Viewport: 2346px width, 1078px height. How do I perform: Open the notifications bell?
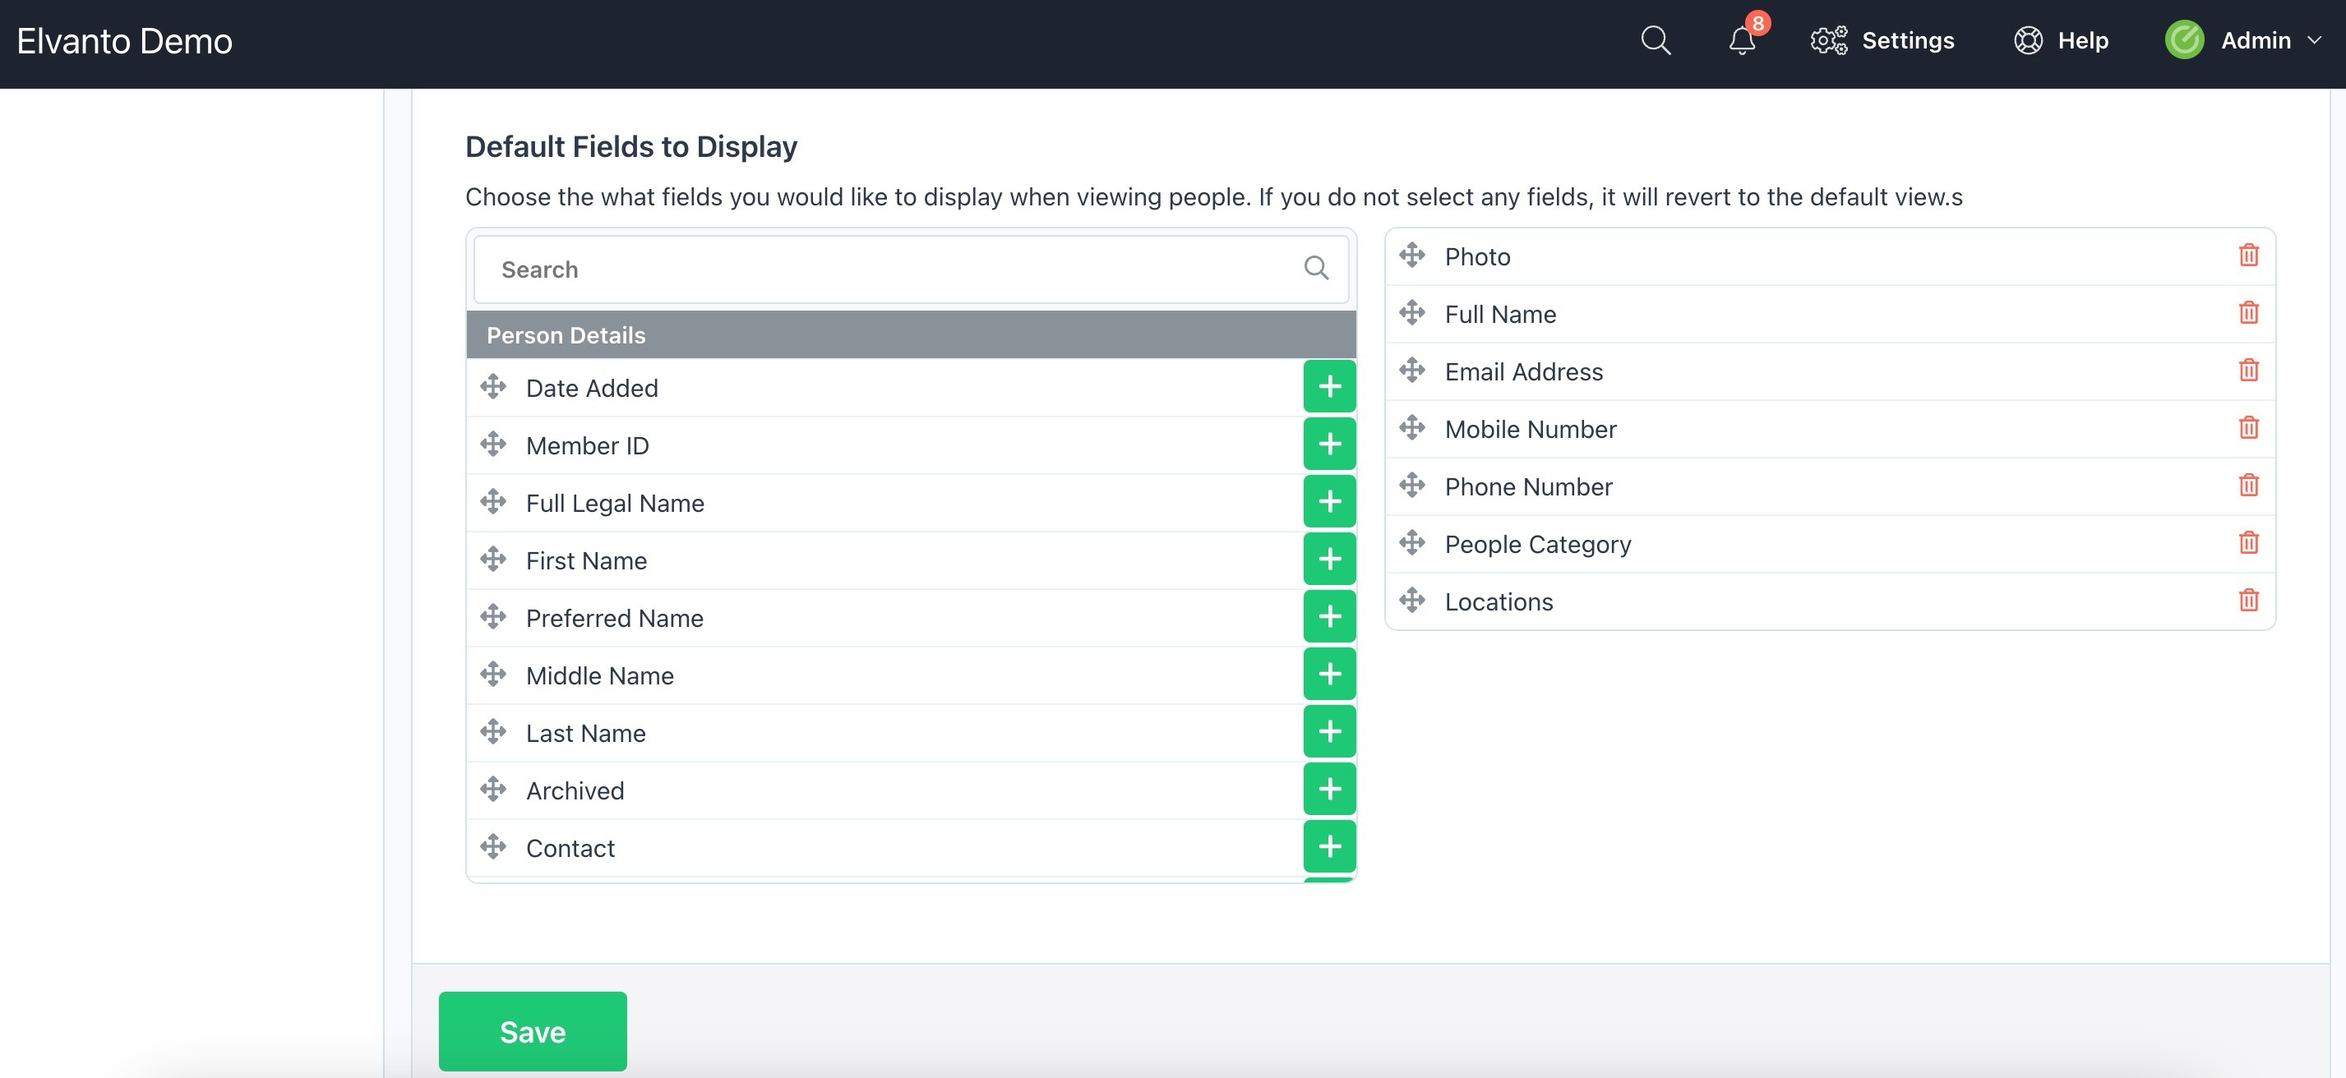1741,41
